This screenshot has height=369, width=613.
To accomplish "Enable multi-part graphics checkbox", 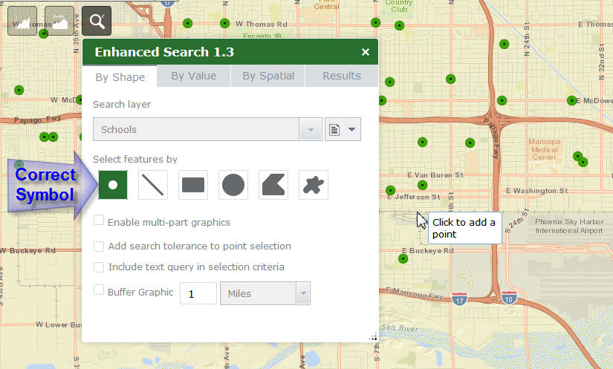I will (99, 221).
